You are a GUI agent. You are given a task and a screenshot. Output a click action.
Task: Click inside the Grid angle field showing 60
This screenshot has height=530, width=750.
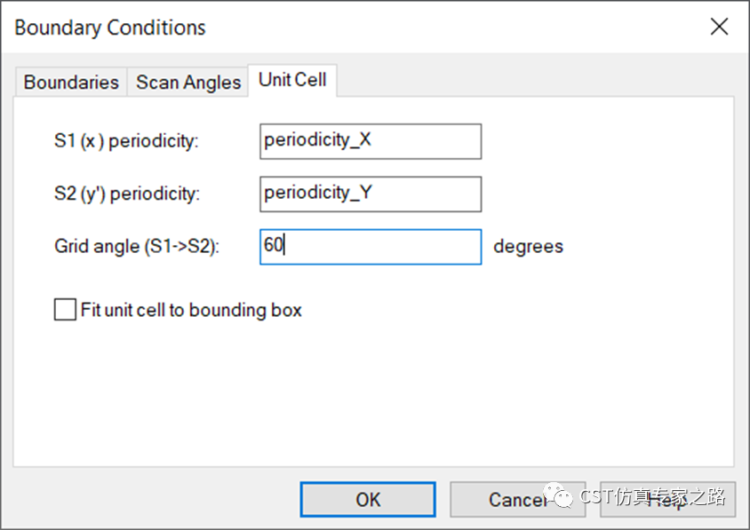[x=371, y=247]
